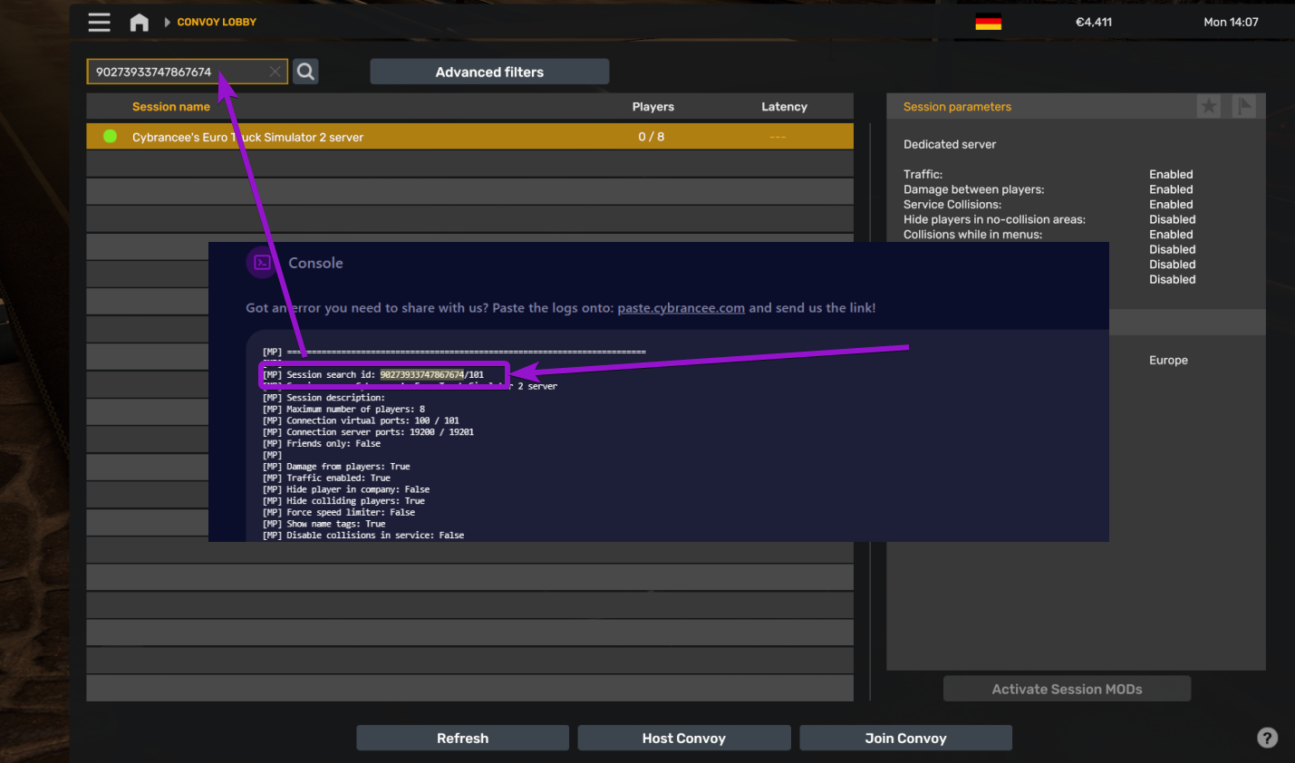
Task: Click the Console panel title
Action: tap(315, 263)
